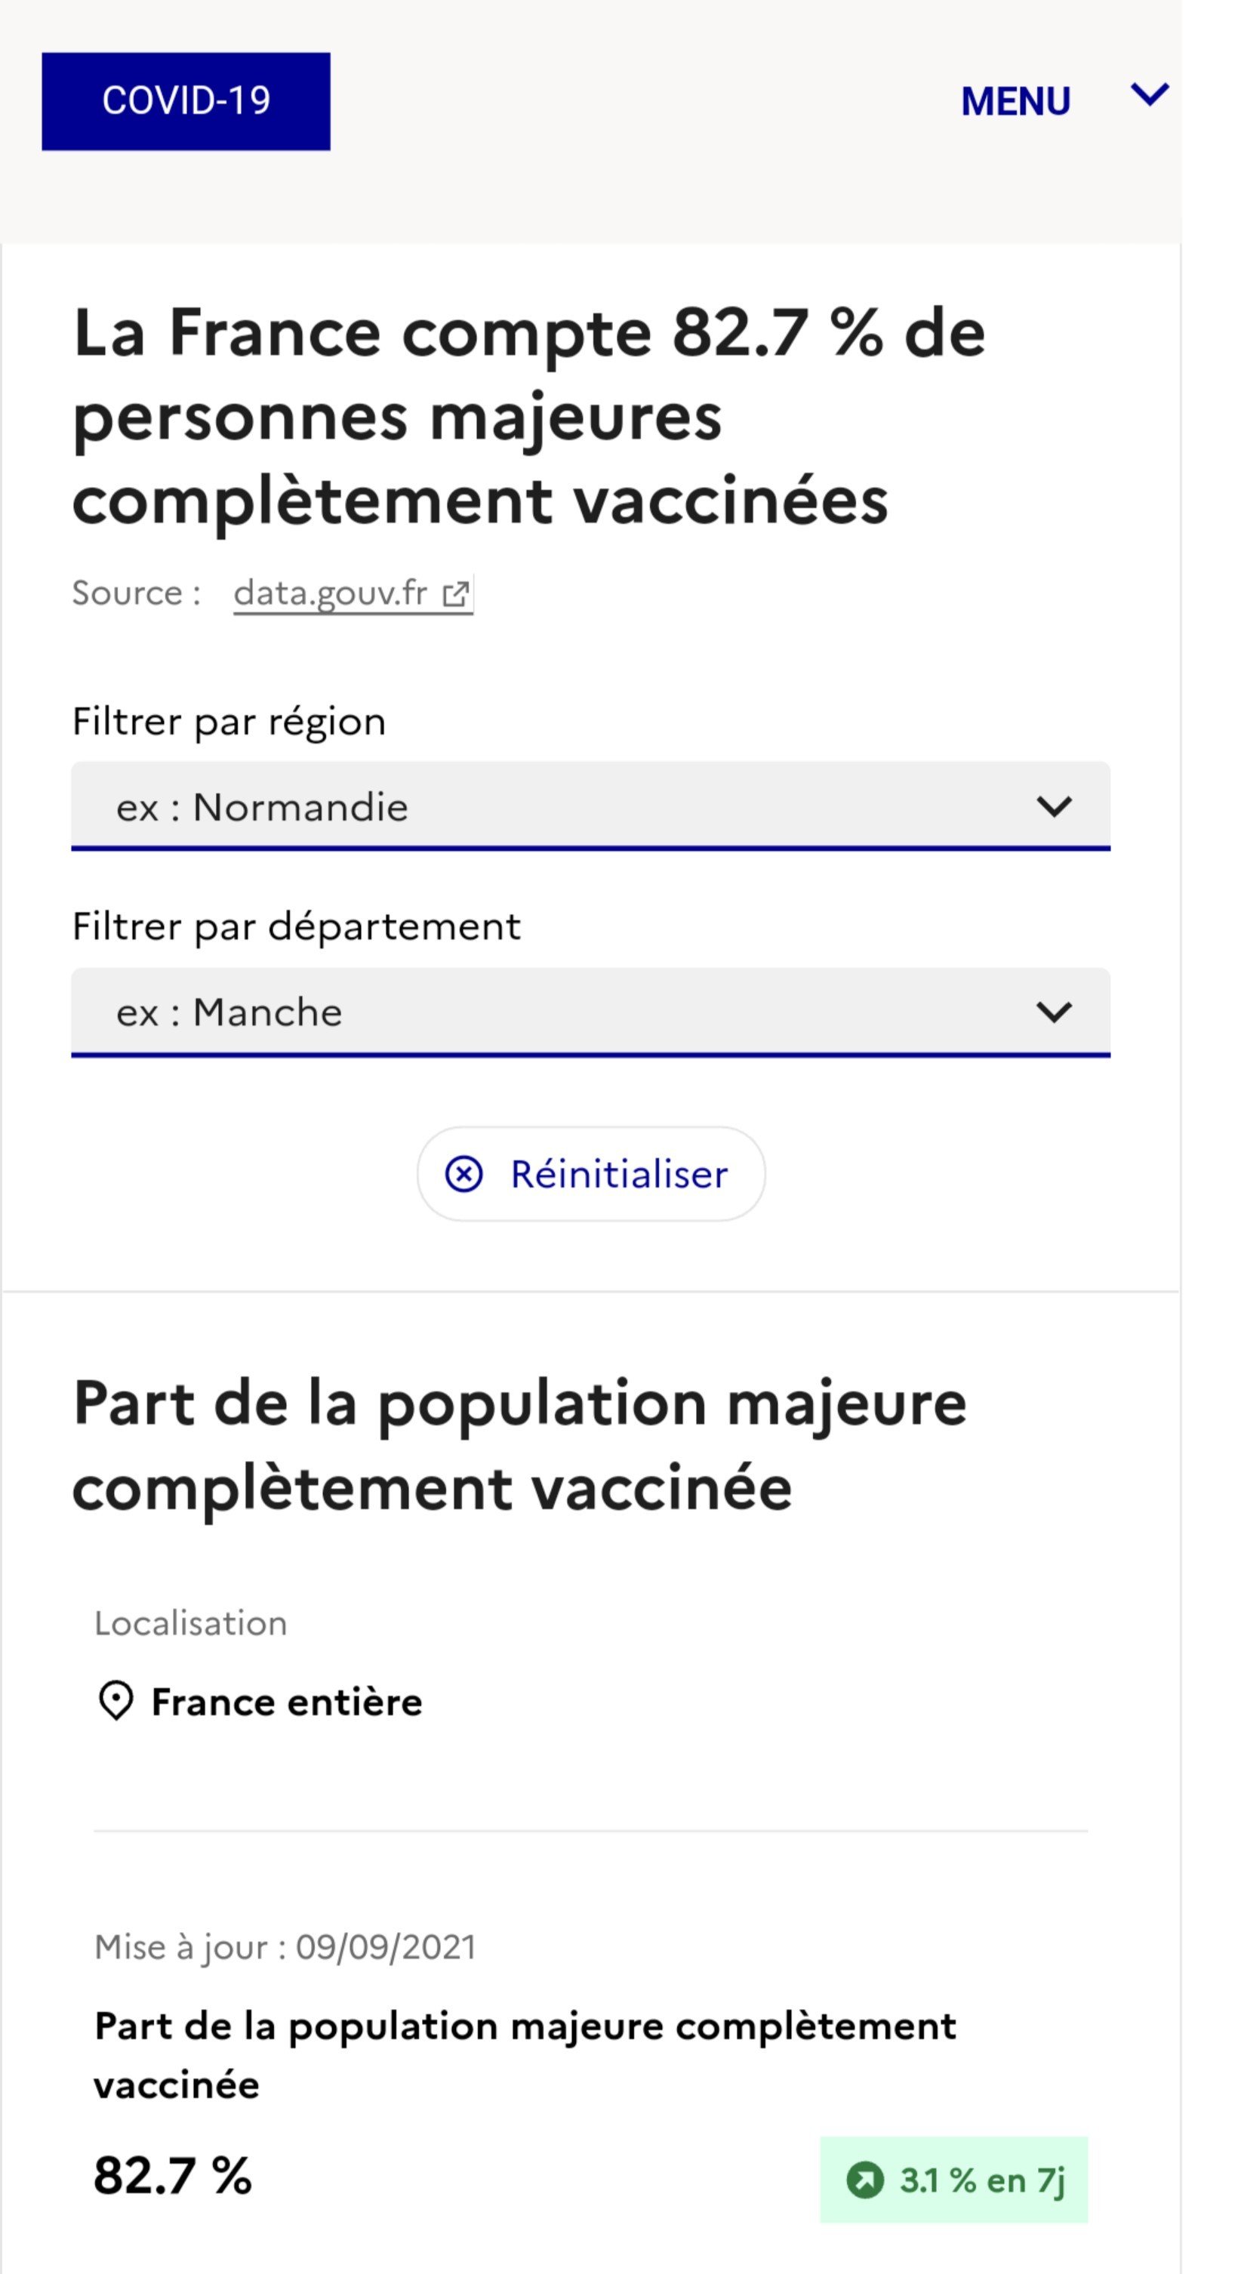1241x2274 pixels.
Task: Click the COVID-19 header button
Action: coord(186,101)
